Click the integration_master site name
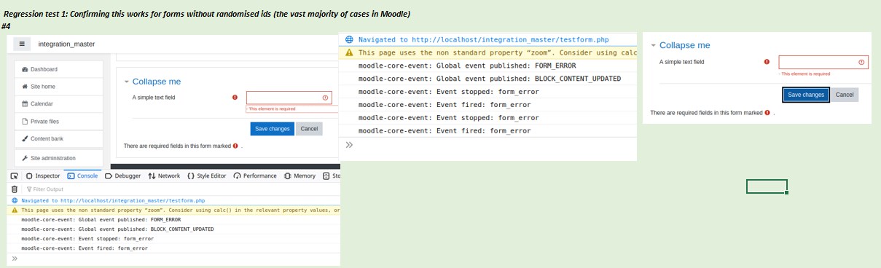Viewport: 881px width, 268px height. [66, 44]
